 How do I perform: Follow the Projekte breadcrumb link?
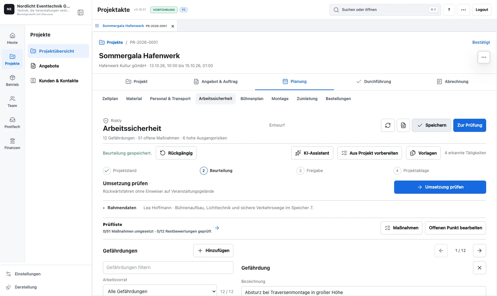(x=111, y=42)
